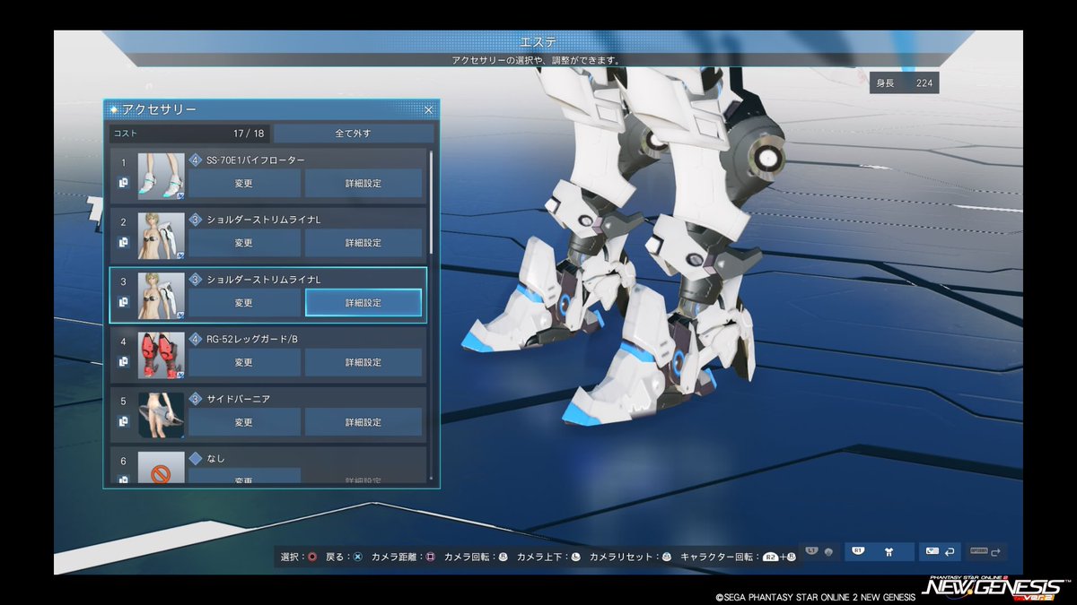Click the OPTIONS share arrow button

pyautogui.click(x=986, y=552)
